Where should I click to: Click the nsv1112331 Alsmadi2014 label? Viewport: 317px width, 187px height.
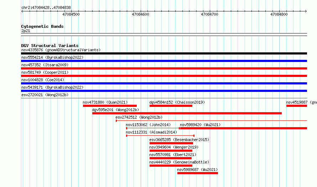click(x=151, y=132)
